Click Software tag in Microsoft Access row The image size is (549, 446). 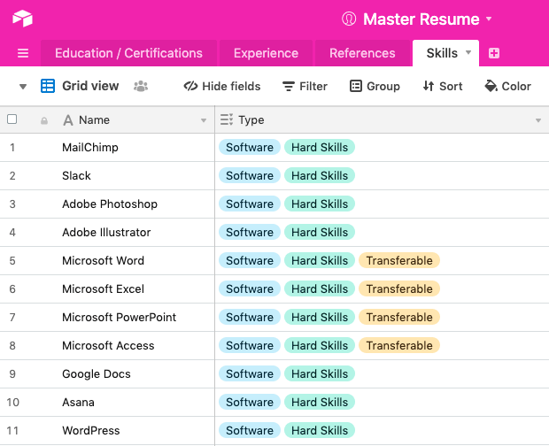pyautogui.click(x=250, y=346)
